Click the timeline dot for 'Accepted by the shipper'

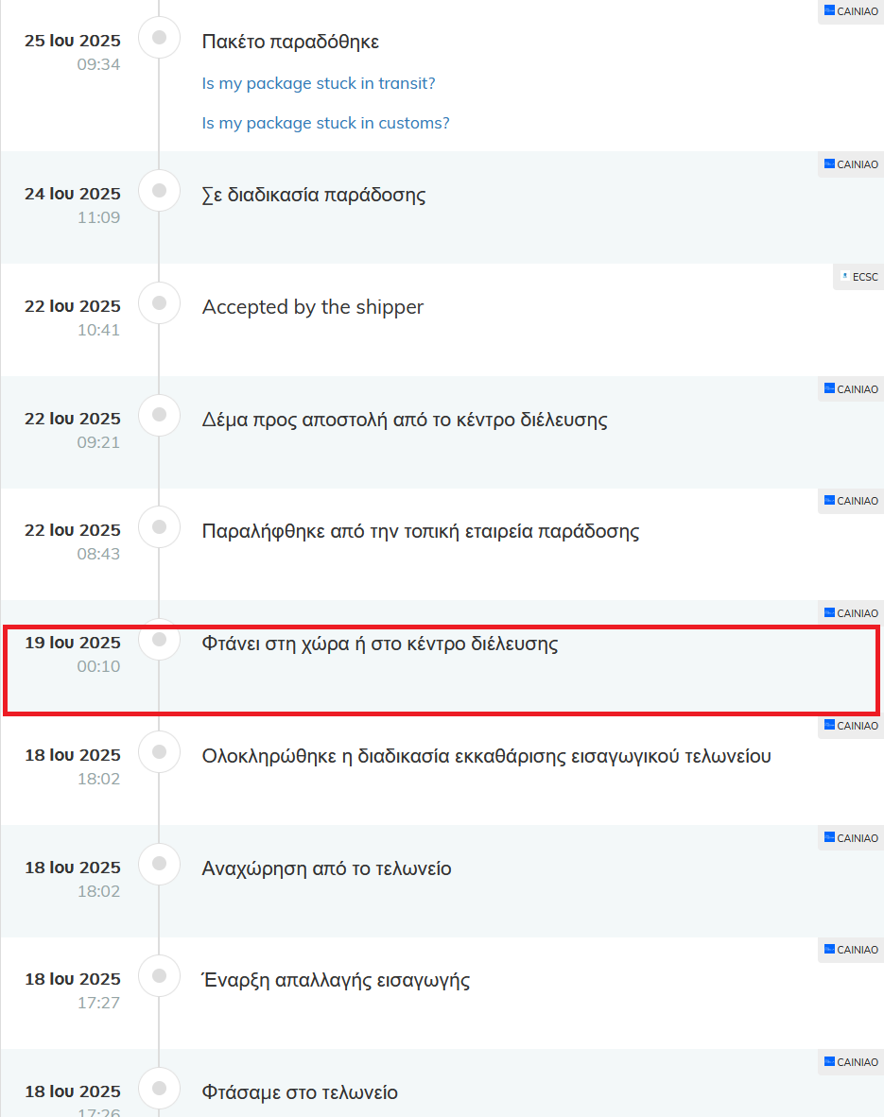[159, 302]
